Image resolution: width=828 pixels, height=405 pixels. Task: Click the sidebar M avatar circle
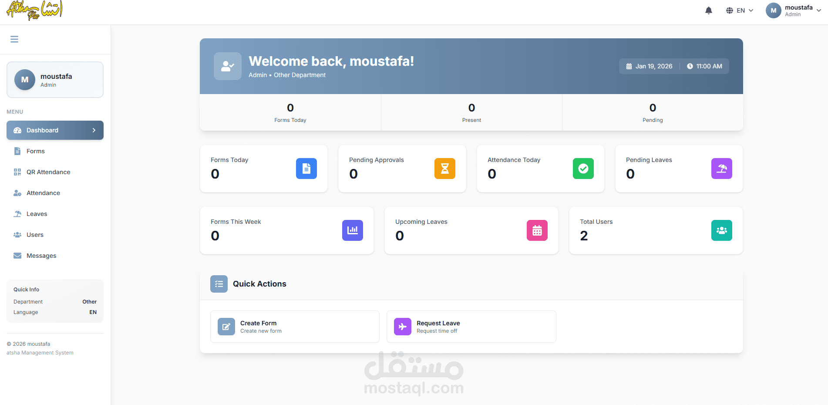[x=25, y=80]
